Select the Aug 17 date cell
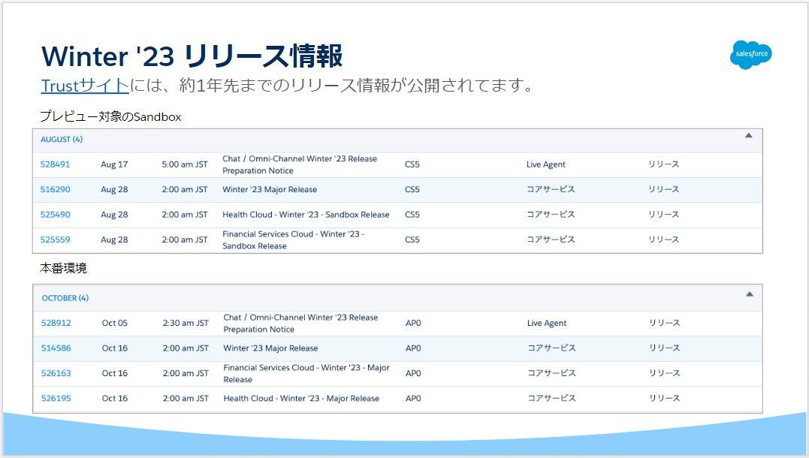809x458 pixels. coord(114,164)
